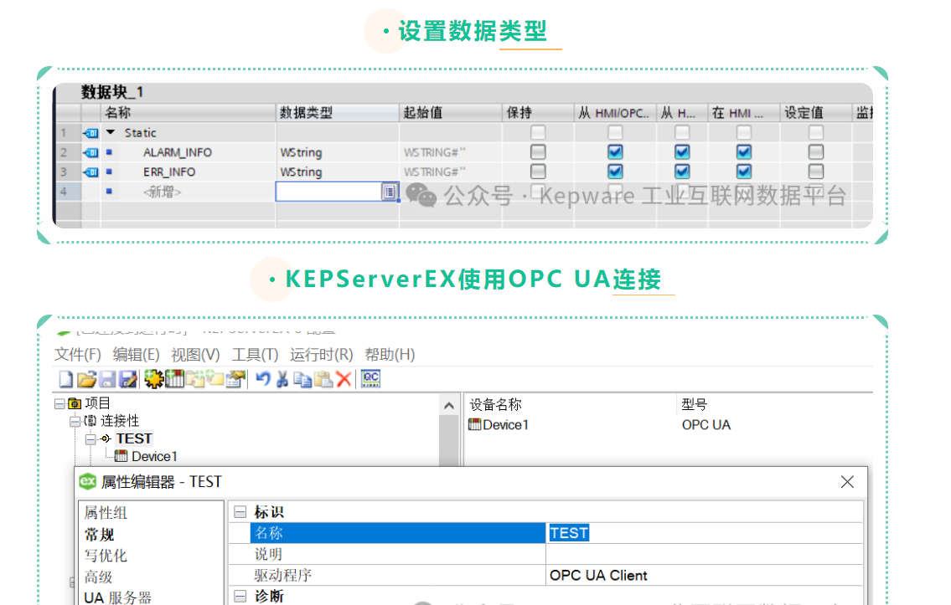The width and height of the screenshot is (951, 605).
Task: Click the Copy toolbar icon
Action: [302, 379]
